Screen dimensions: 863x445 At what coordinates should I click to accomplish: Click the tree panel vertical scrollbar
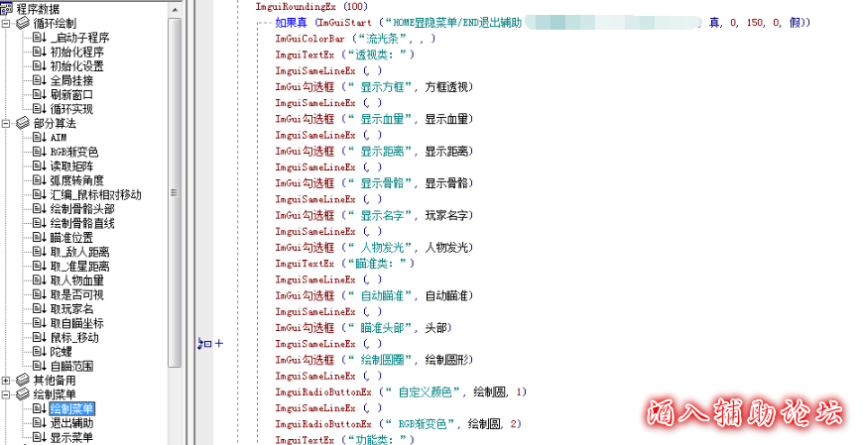(x=175, y=198)
